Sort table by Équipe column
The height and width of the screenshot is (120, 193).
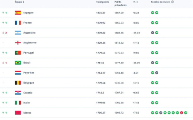19,2
